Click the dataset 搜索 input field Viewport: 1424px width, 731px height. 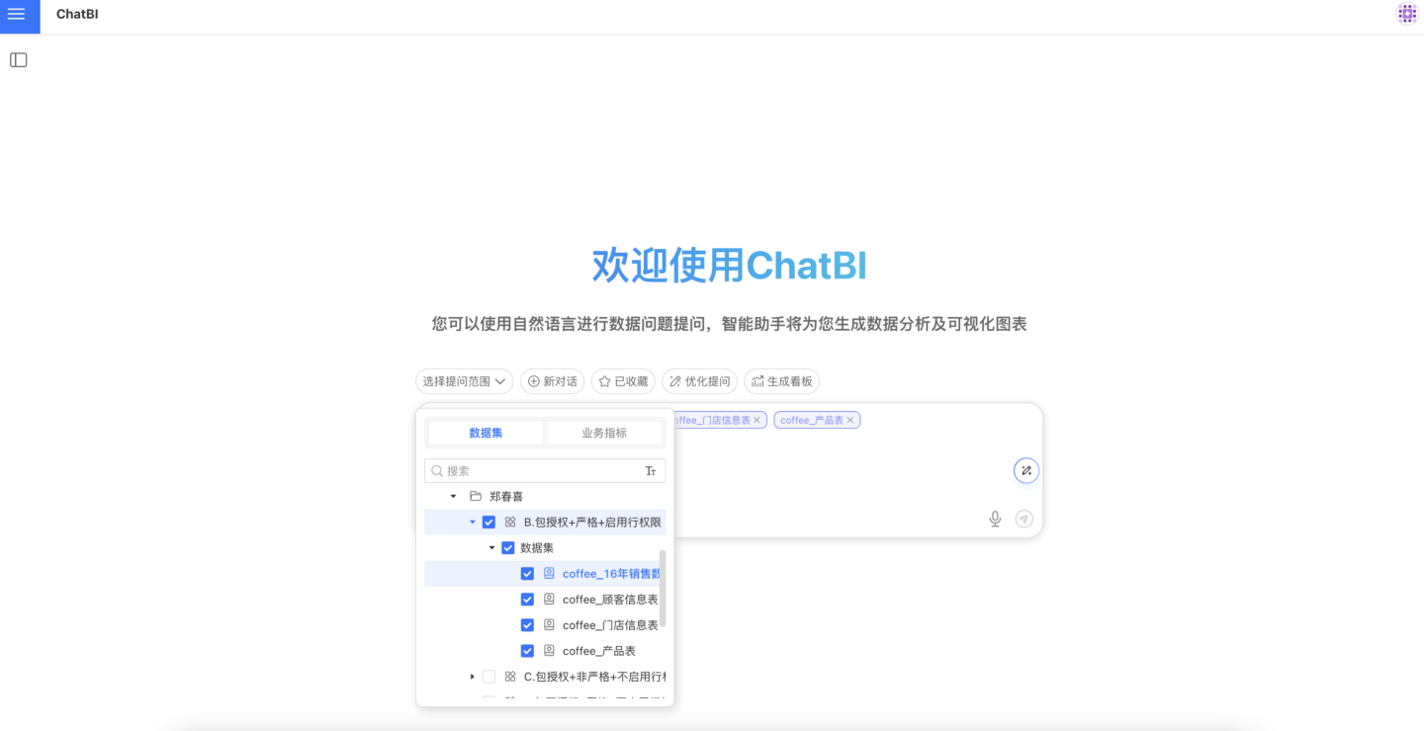539,471
